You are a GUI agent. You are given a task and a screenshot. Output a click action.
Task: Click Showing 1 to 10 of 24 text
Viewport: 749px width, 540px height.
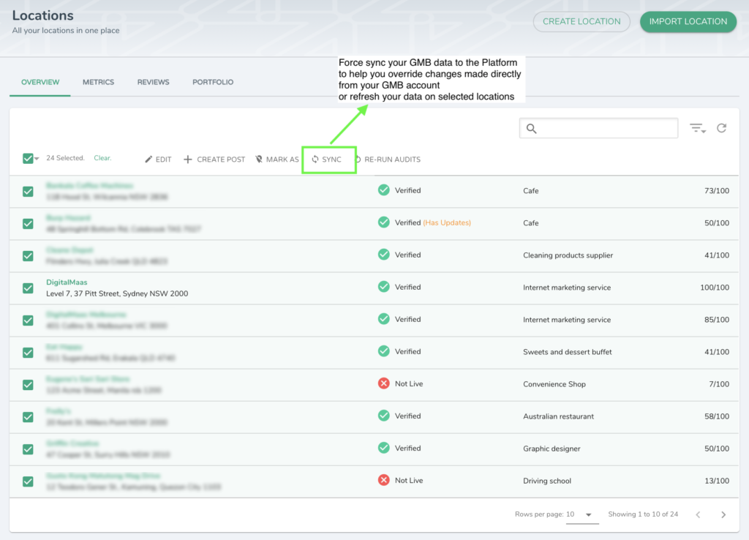[643, 514]
